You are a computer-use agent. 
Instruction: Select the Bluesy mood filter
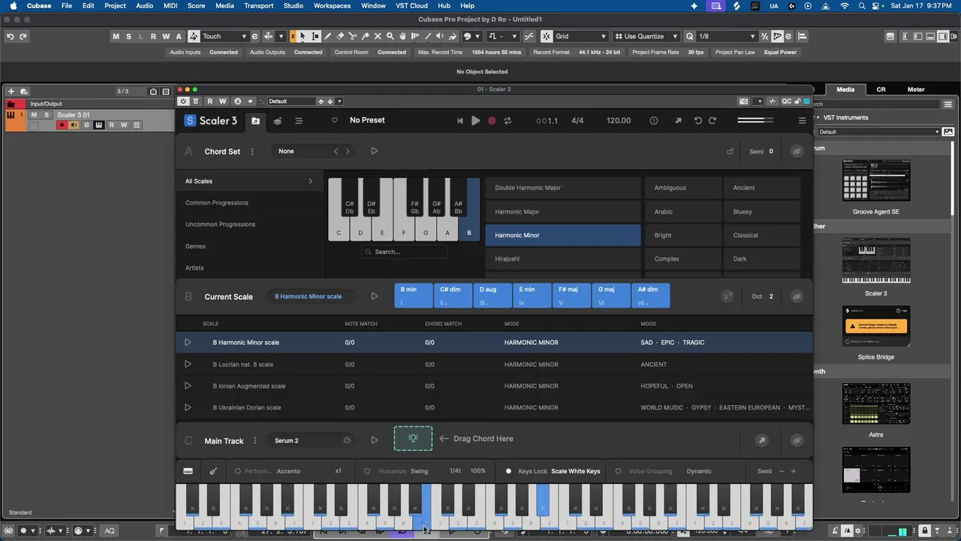coord(762,212)
